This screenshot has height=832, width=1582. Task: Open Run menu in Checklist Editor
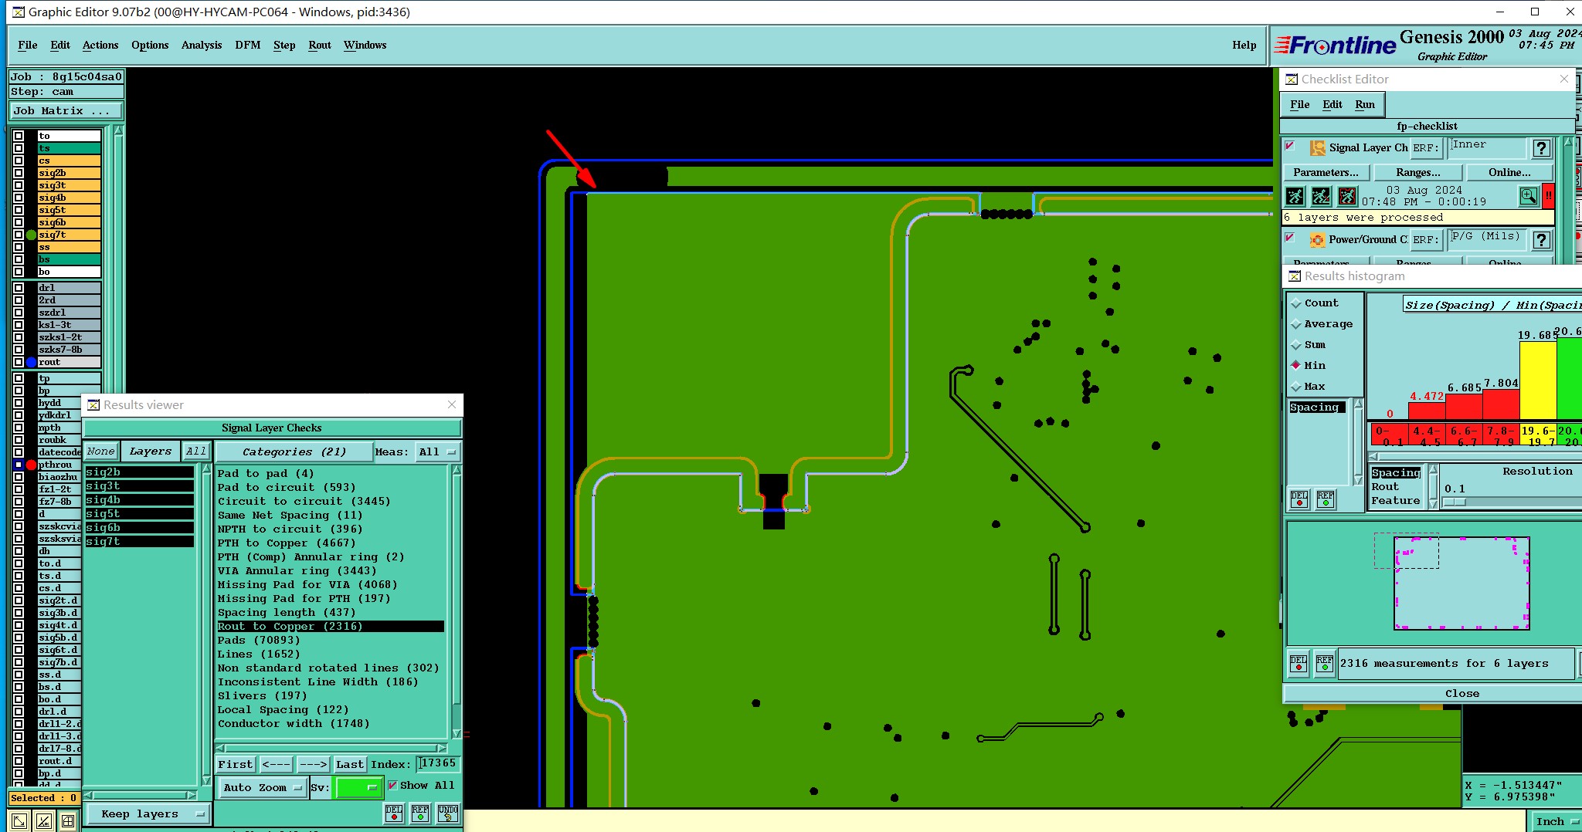(x=1365, y=104)
